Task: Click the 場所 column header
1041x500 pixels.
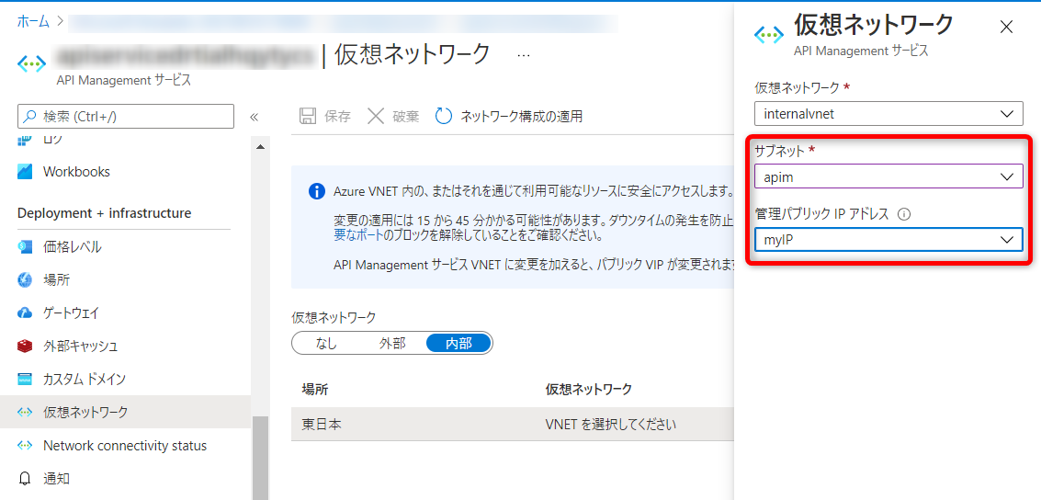Action: (x=315, y=389)
